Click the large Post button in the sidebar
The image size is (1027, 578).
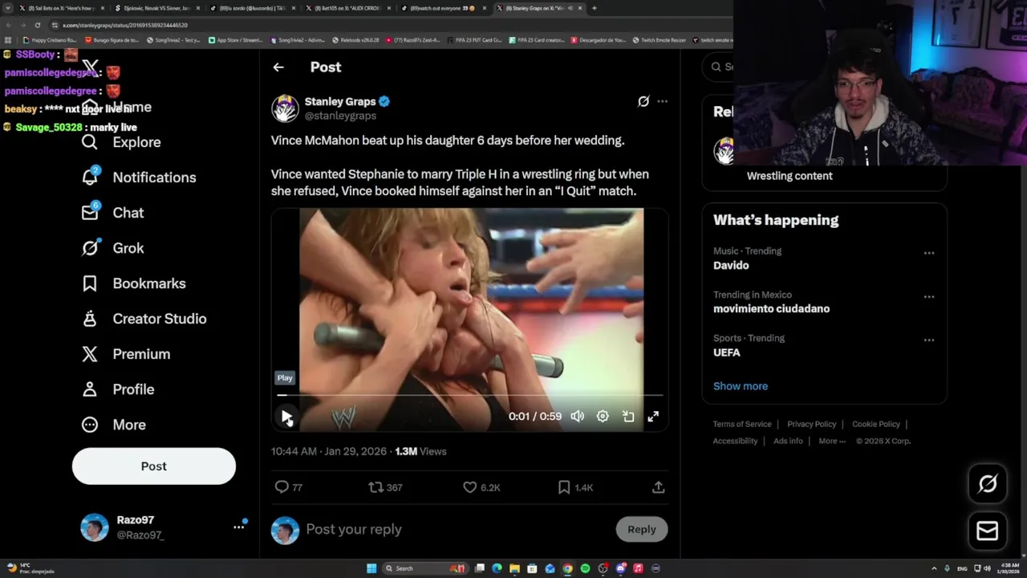coord(154,466)
